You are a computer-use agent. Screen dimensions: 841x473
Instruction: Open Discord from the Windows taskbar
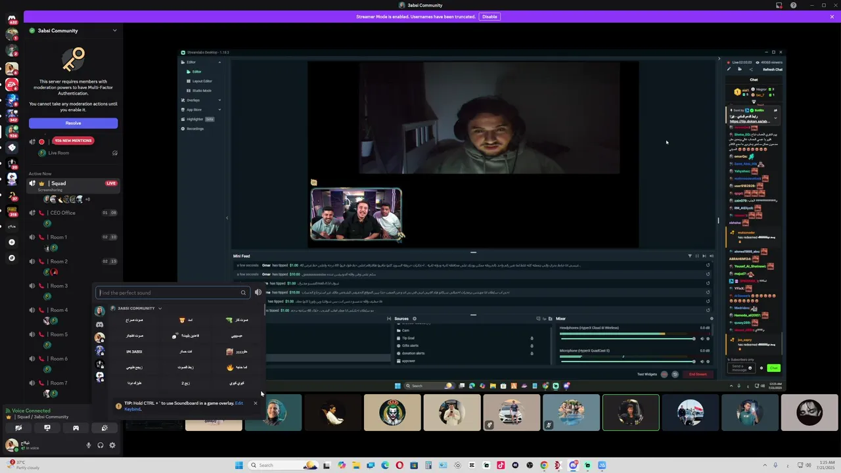(x=573, y=465)
